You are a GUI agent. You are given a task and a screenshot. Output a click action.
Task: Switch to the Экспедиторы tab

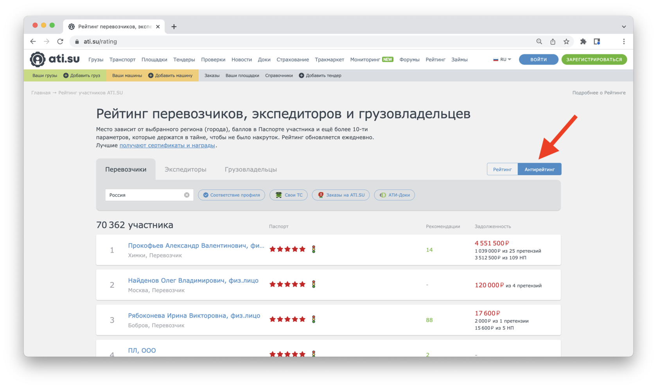[x=185, y=169]
